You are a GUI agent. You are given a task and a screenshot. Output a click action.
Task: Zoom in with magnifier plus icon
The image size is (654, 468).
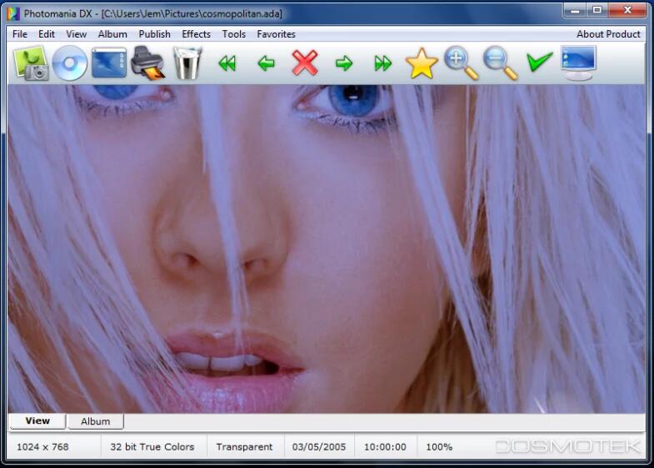pyautogui.click(x=461, y=63)
